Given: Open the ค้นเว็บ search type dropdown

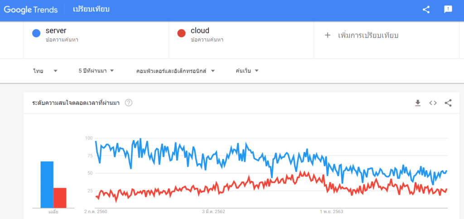Looking at the screenshot, I should 247,71.
